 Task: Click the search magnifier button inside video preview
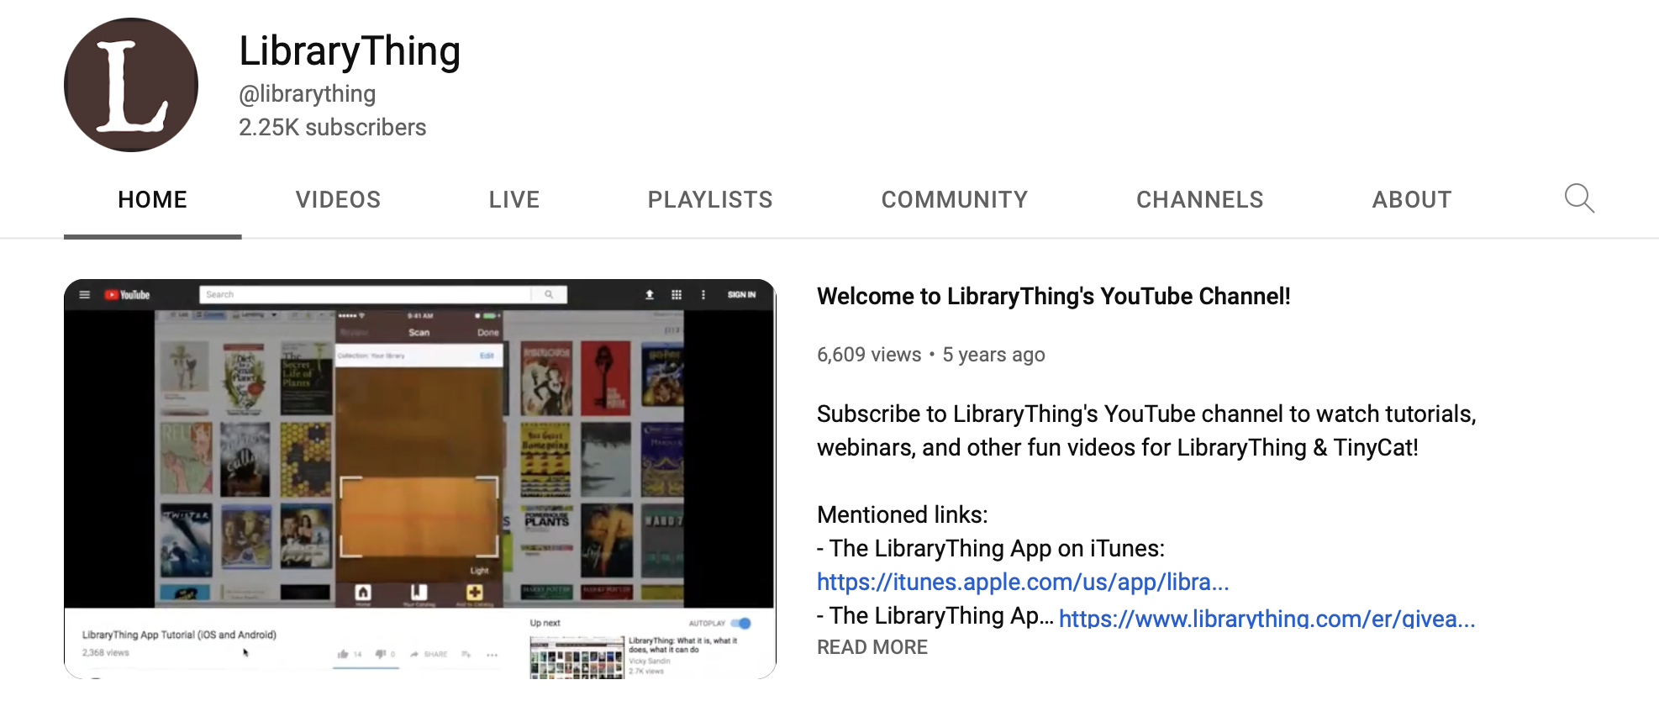pos(549,295)
